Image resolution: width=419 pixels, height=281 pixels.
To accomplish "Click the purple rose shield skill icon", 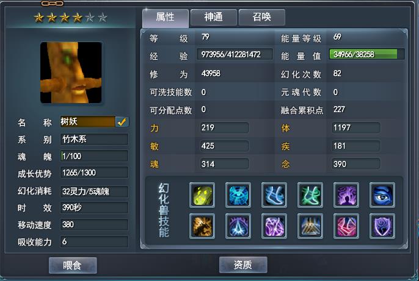I will pyautogui.click(x=382, y=226).
